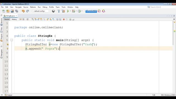Open the Services side panel

tap(1, 22)
